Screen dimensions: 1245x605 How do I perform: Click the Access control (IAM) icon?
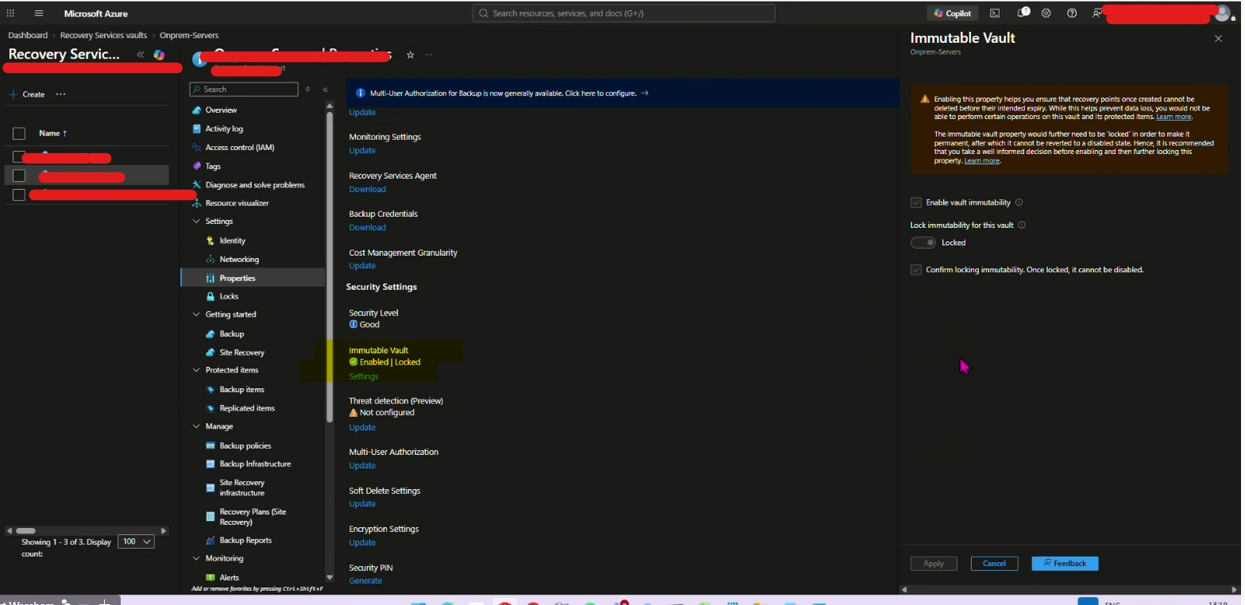pos(197,148)
